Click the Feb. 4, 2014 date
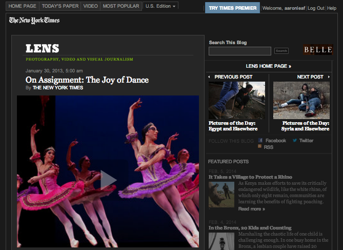 (x=222, y=222)
